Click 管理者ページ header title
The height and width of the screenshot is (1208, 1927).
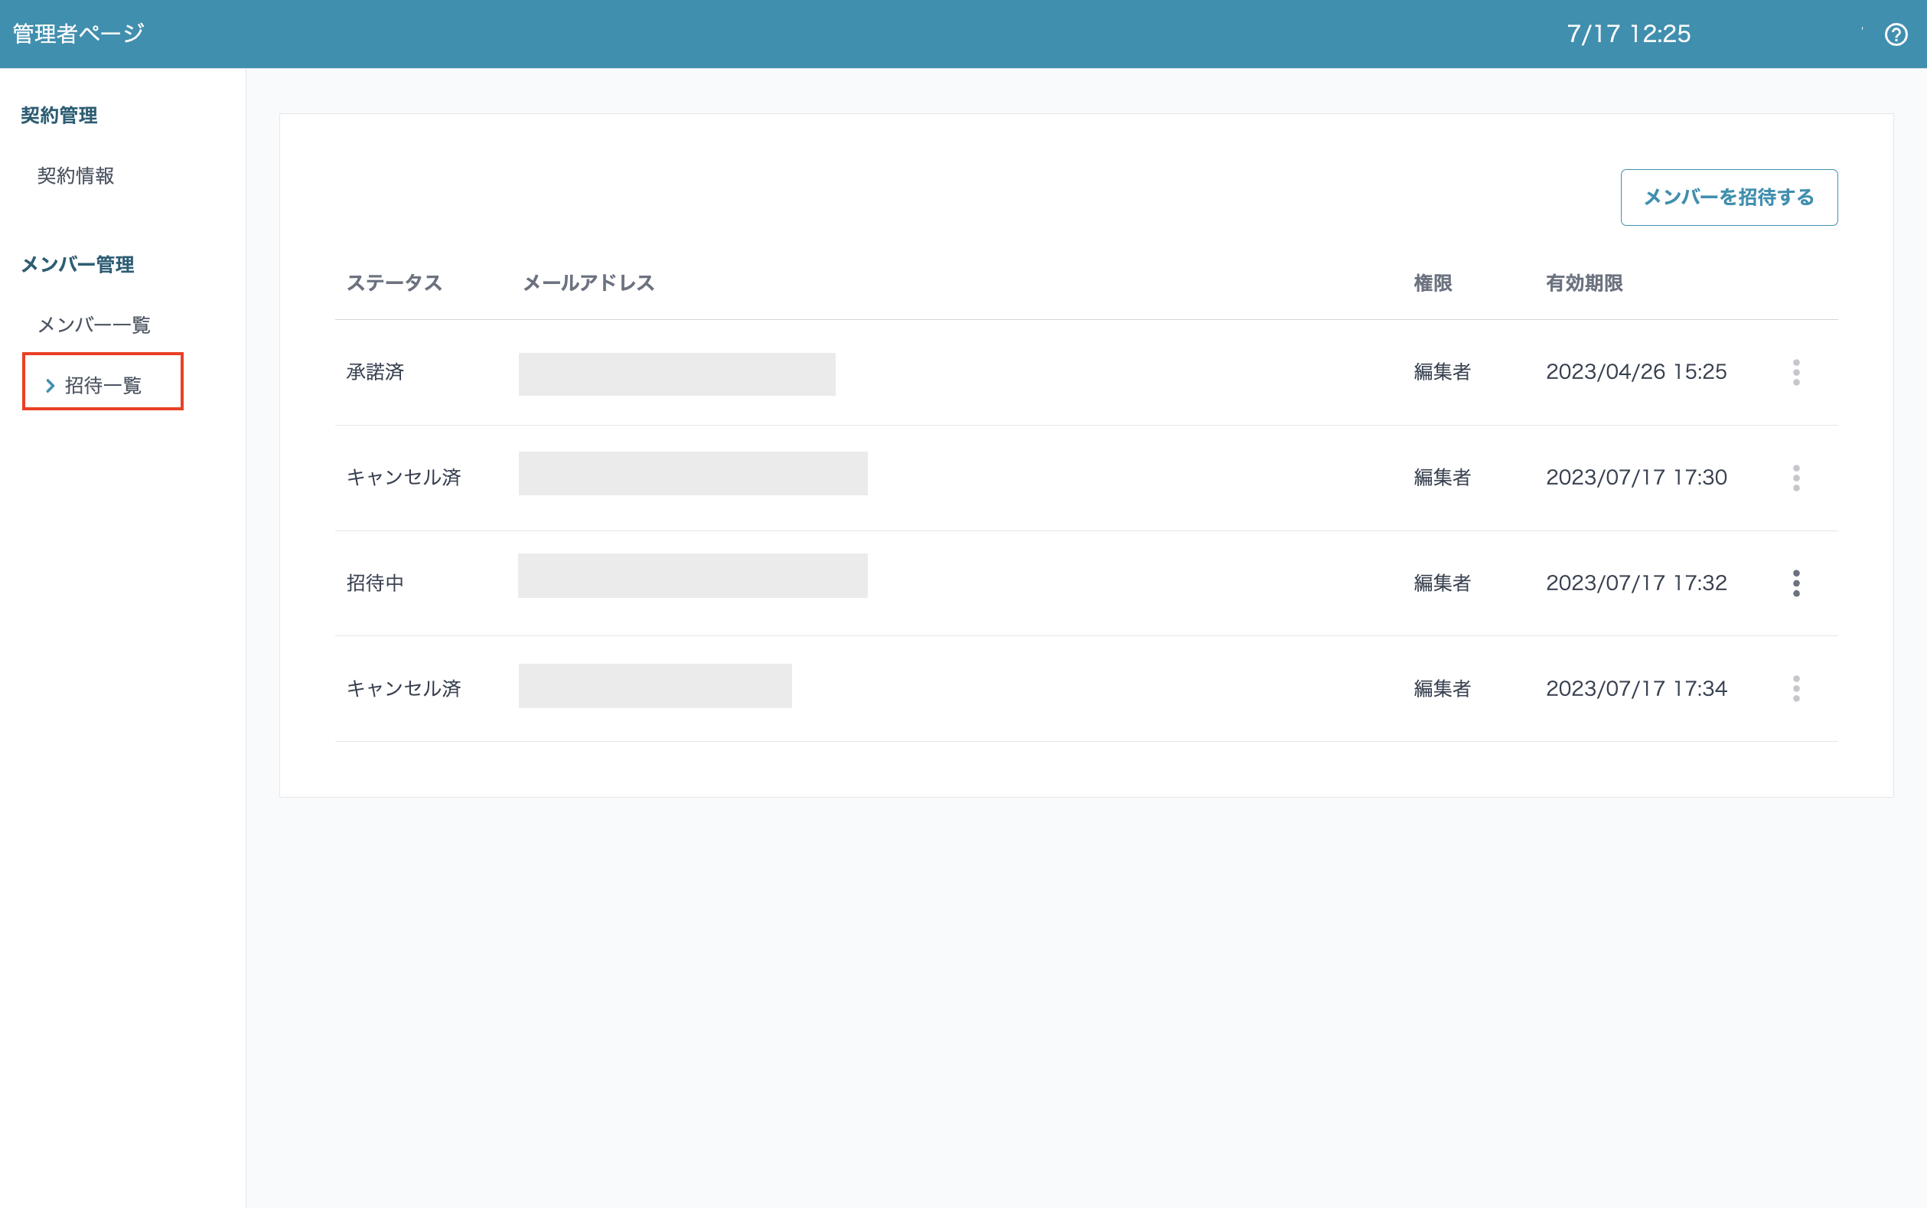pos(78,34)
